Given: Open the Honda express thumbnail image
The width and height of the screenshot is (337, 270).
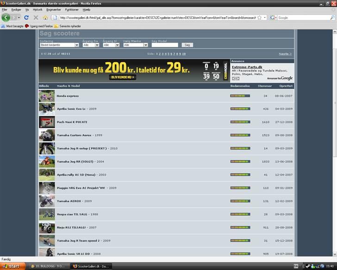Looking at the screenshot, I should [47, 96].
